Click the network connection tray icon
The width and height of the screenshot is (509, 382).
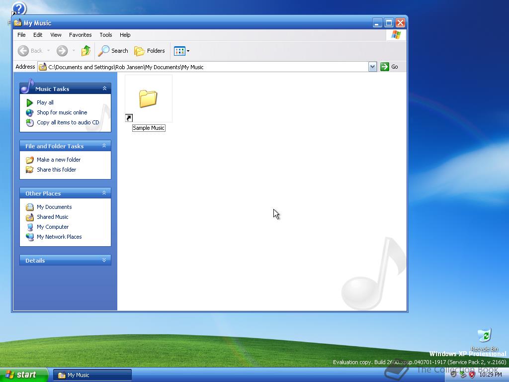click(x=463, y=375)
